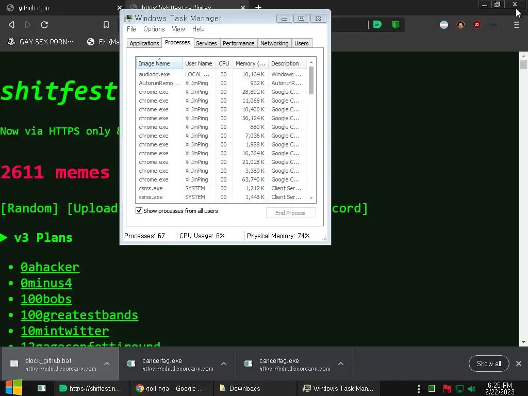Viewport: 528px width, 396px height.
Task: Open a new browser tab with plus
Action: tap(258, 7)
